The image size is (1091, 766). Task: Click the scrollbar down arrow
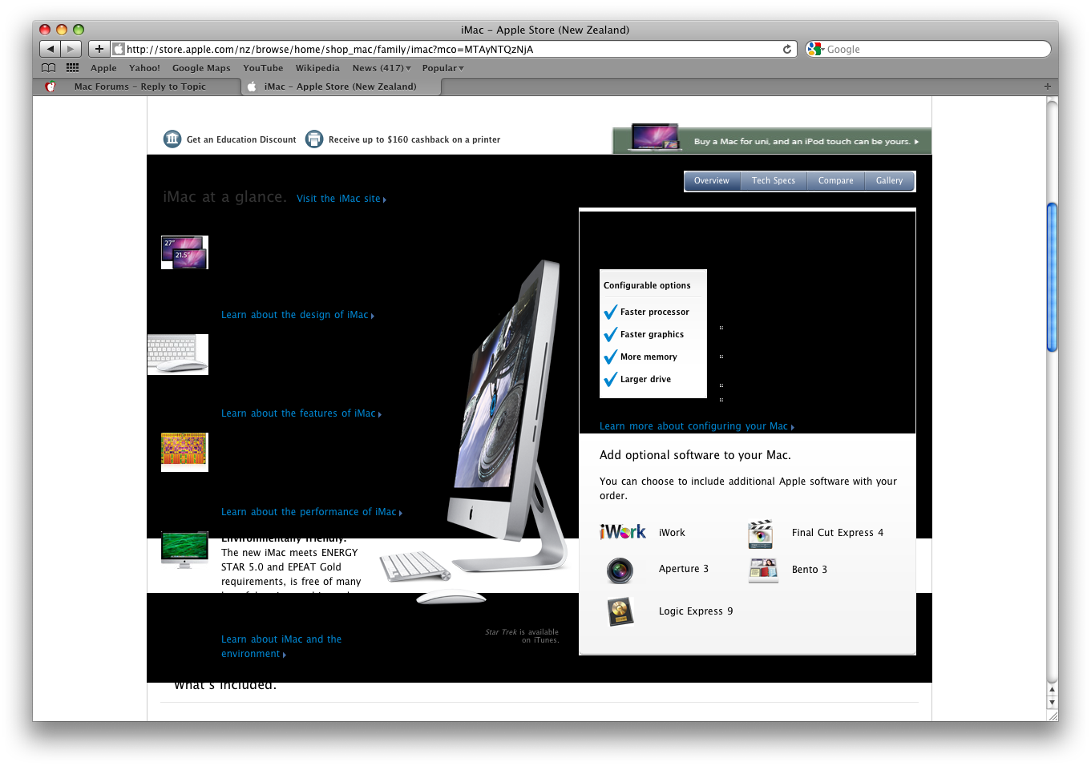(x=1052, y=703)
